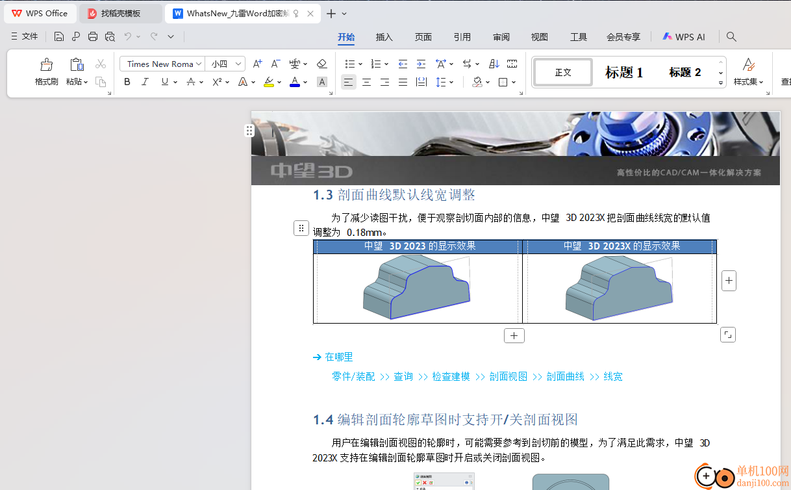Screen dimensions: 791x490
Task: Click the 1.4 heading text
Action: (x=445, y=420)
